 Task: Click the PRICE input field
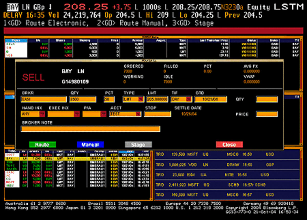coord(267,114)
